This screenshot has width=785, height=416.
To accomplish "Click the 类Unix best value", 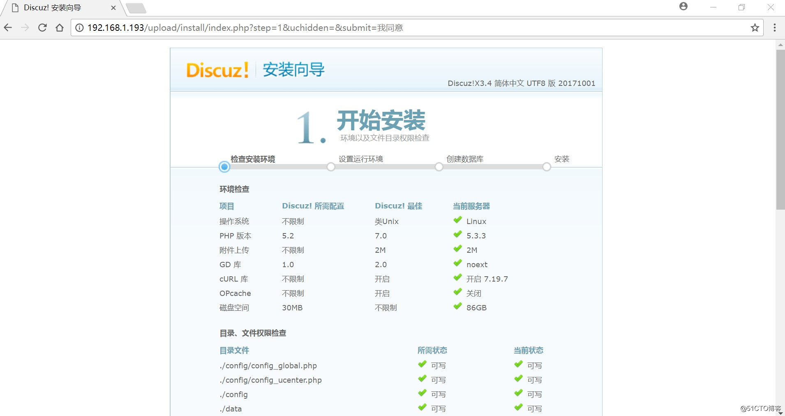I will pos(387,222).
